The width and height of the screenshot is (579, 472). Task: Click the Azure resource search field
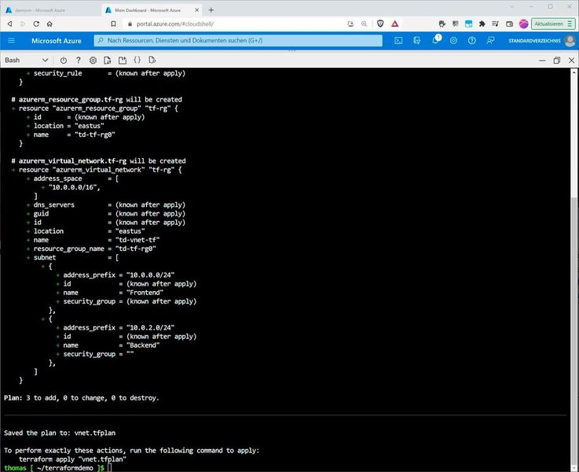238,41
